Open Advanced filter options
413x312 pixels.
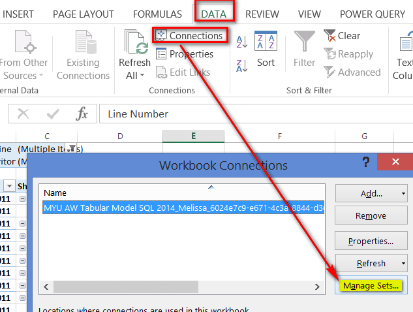(352, 72)
